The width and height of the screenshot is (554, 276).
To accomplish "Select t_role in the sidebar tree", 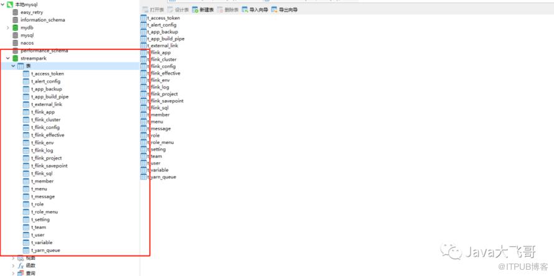I will 37,204.
